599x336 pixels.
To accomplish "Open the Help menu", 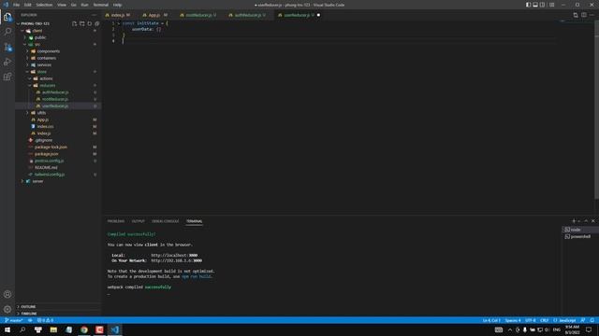I will click(x=117, y=5).
